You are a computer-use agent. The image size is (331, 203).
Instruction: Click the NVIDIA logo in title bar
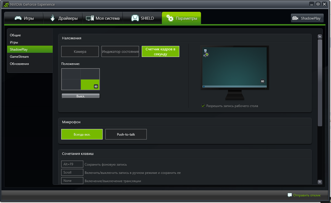pos(6,4)
